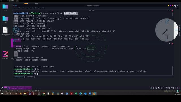181x102 pixels.
Task: Open the Help menu in Konsole
Action: click(x=43, y=8)
